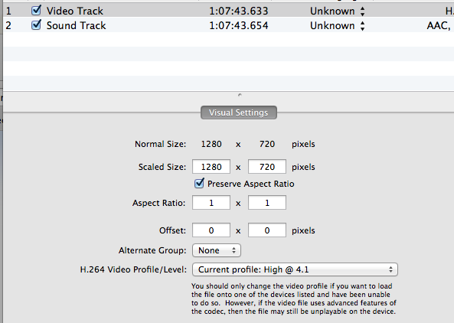Click the Scaled Size width field

[x=211, y=167]
